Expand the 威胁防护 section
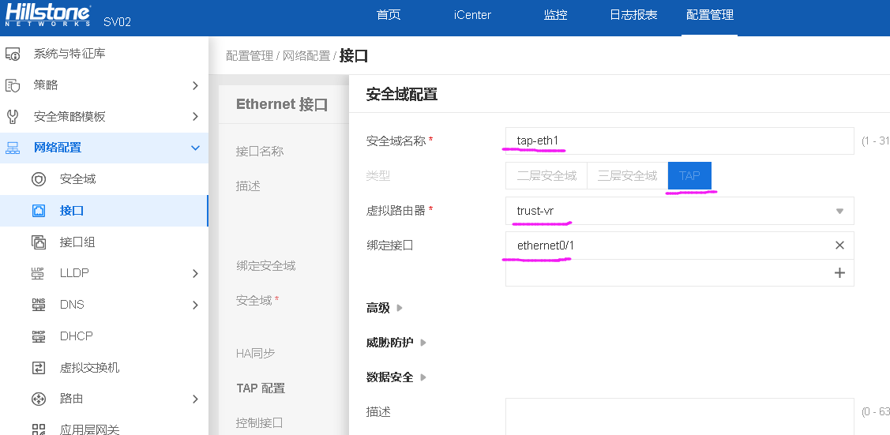Image resolution: width=890 pixels, height=435 pixels. (396, 343)
